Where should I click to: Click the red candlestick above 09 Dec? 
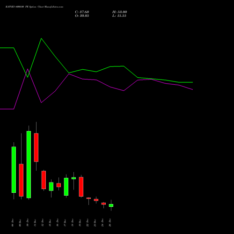pyautogui.click(x=21, y=180)
